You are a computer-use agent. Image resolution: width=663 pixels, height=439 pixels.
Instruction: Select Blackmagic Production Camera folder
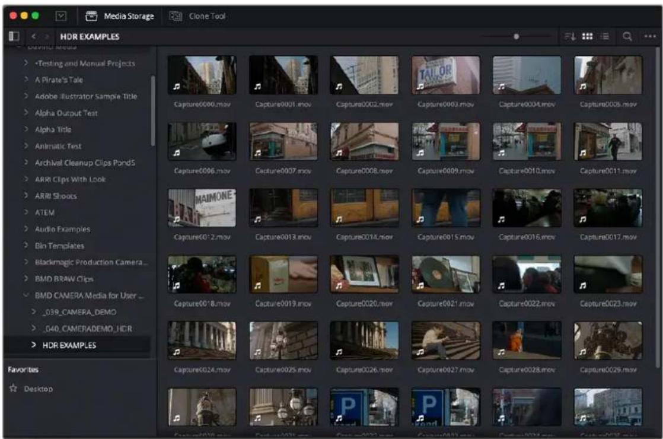pyautogui.click(x=91, y=262)
